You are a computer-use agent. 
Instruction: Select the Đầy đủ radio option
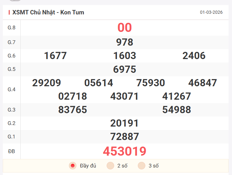(x=73, y=166)
